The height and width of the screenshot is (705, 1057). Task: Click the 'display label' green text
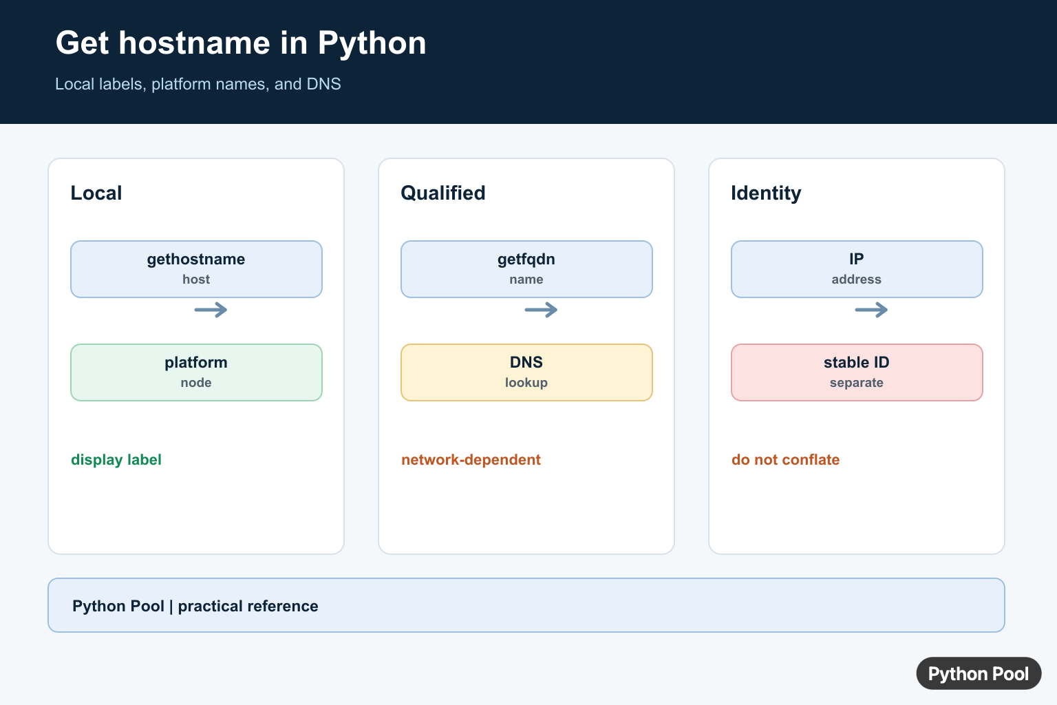pos(116,460)
